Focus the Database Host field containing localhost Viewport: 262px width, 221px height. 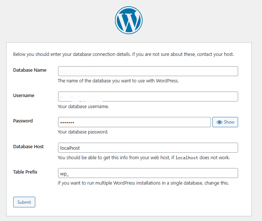148,147
